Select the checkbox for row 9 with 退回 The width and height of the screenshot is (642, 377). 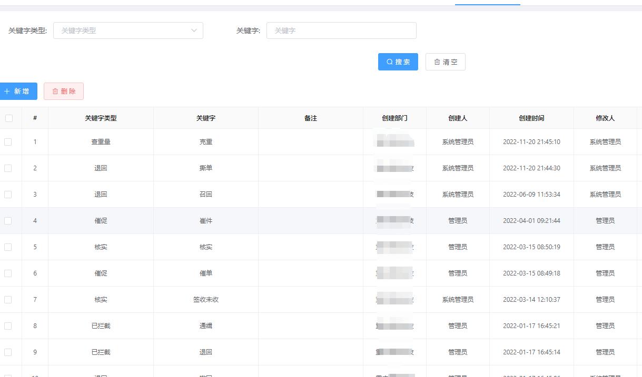coord(8,352)
